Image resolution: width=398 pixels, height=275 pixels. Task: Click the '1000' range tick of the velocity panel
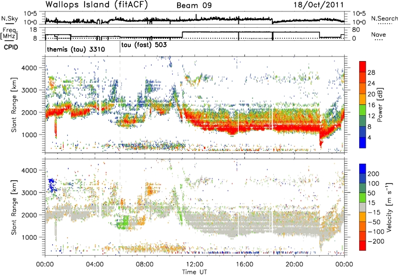click(x=29, y=237)
